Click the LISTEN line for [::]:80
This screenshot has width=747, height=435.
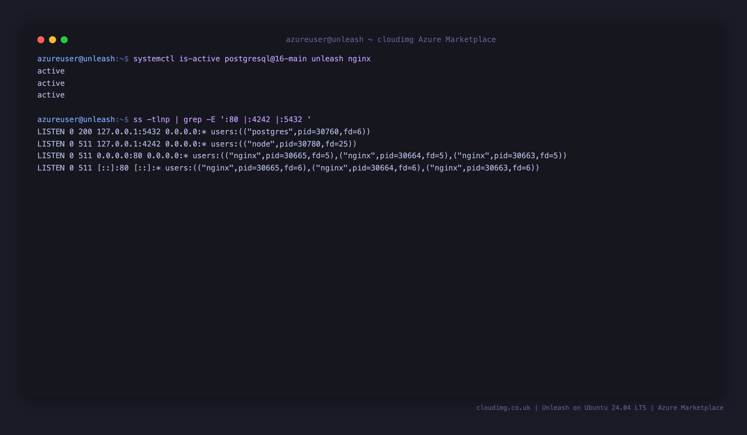[x=288, y=168]
